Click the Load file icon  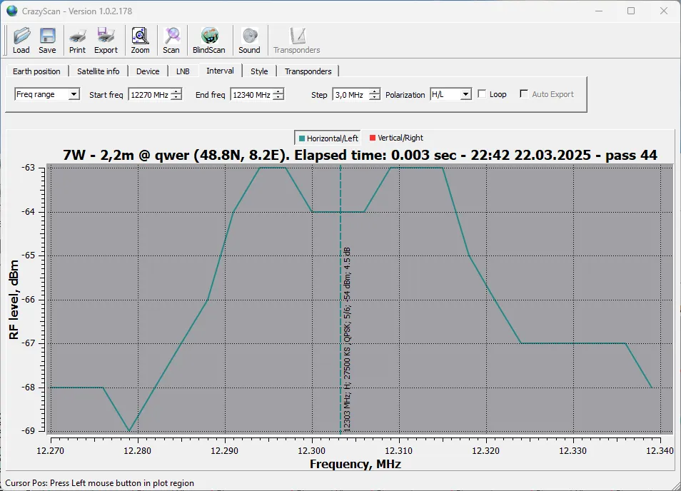pyautogui.click(x=21, y=40)
